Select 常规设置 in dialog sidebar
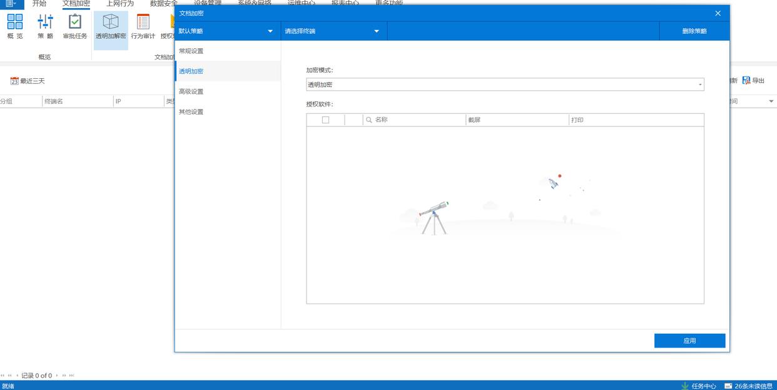The height and width of the screenshot is (390, 777). click(228, 51)
